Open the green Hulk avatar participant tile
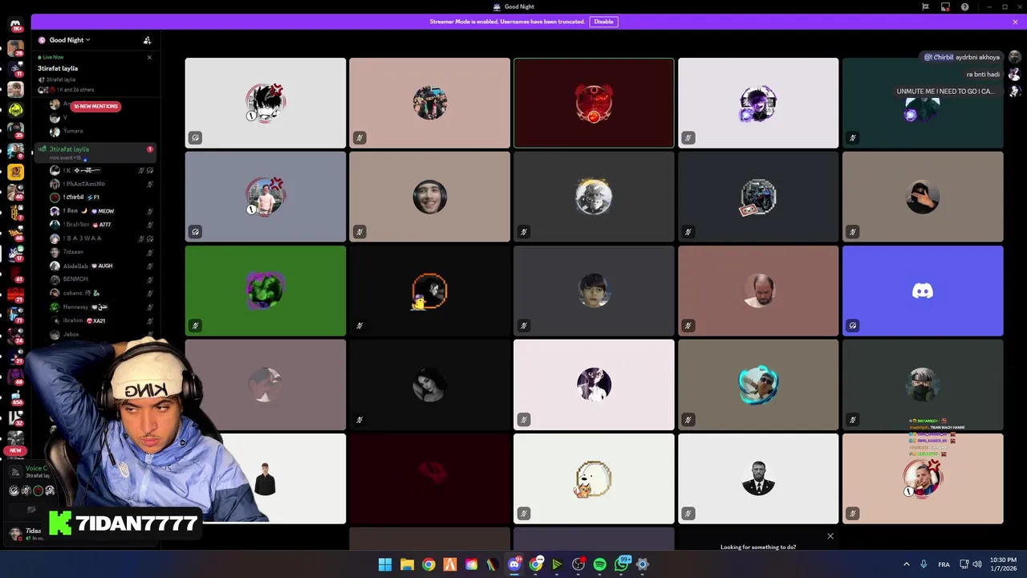The width and height of the screenshot is (1027, 578). coord(266,291)
